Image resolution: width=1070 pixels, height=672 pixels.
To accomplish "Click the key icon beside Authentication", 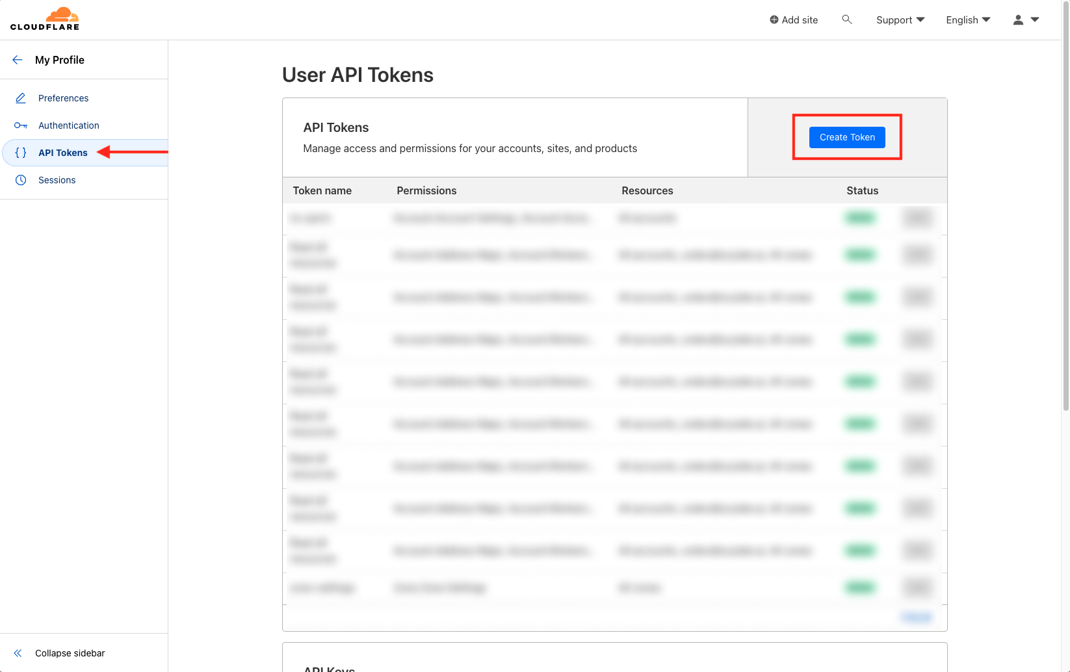I will [x=20, y=125].
